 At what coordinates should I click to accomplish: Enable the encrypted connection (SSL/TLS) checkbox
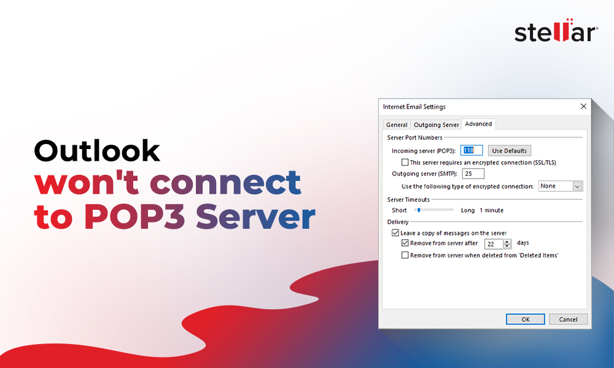tap(405, 163)
